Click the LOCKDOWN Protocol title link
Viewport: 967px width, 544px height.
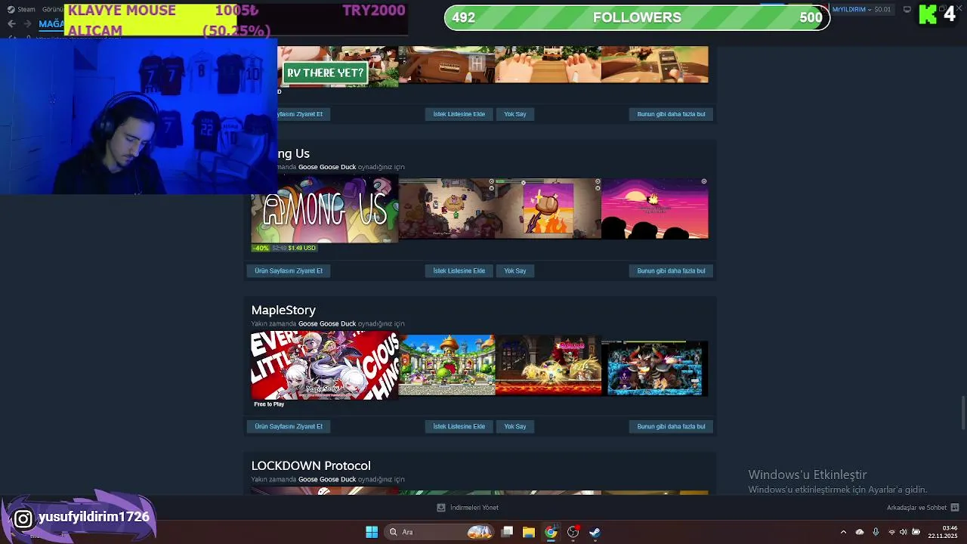tap(310, 465)
